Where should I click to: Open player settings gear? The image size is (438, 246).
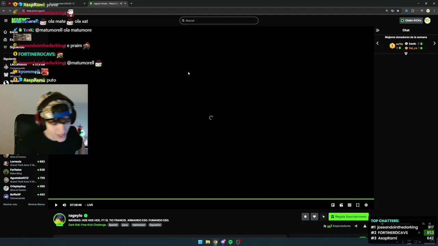(366, 205)
